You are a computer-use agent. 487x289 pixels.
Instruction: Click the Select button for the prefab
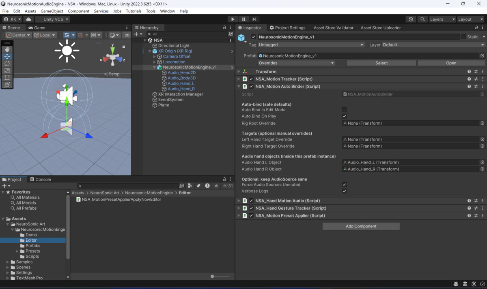[x=381, y=63]
